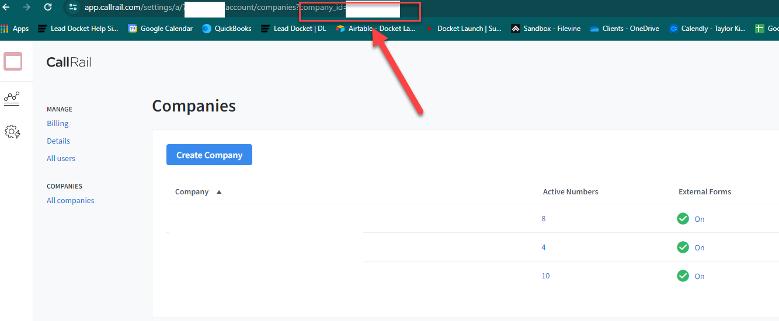Image resolution: width=779 pixels, height=321 pixels.
Task: Click the app.callrail.com address bar URL
Action: 242,8
